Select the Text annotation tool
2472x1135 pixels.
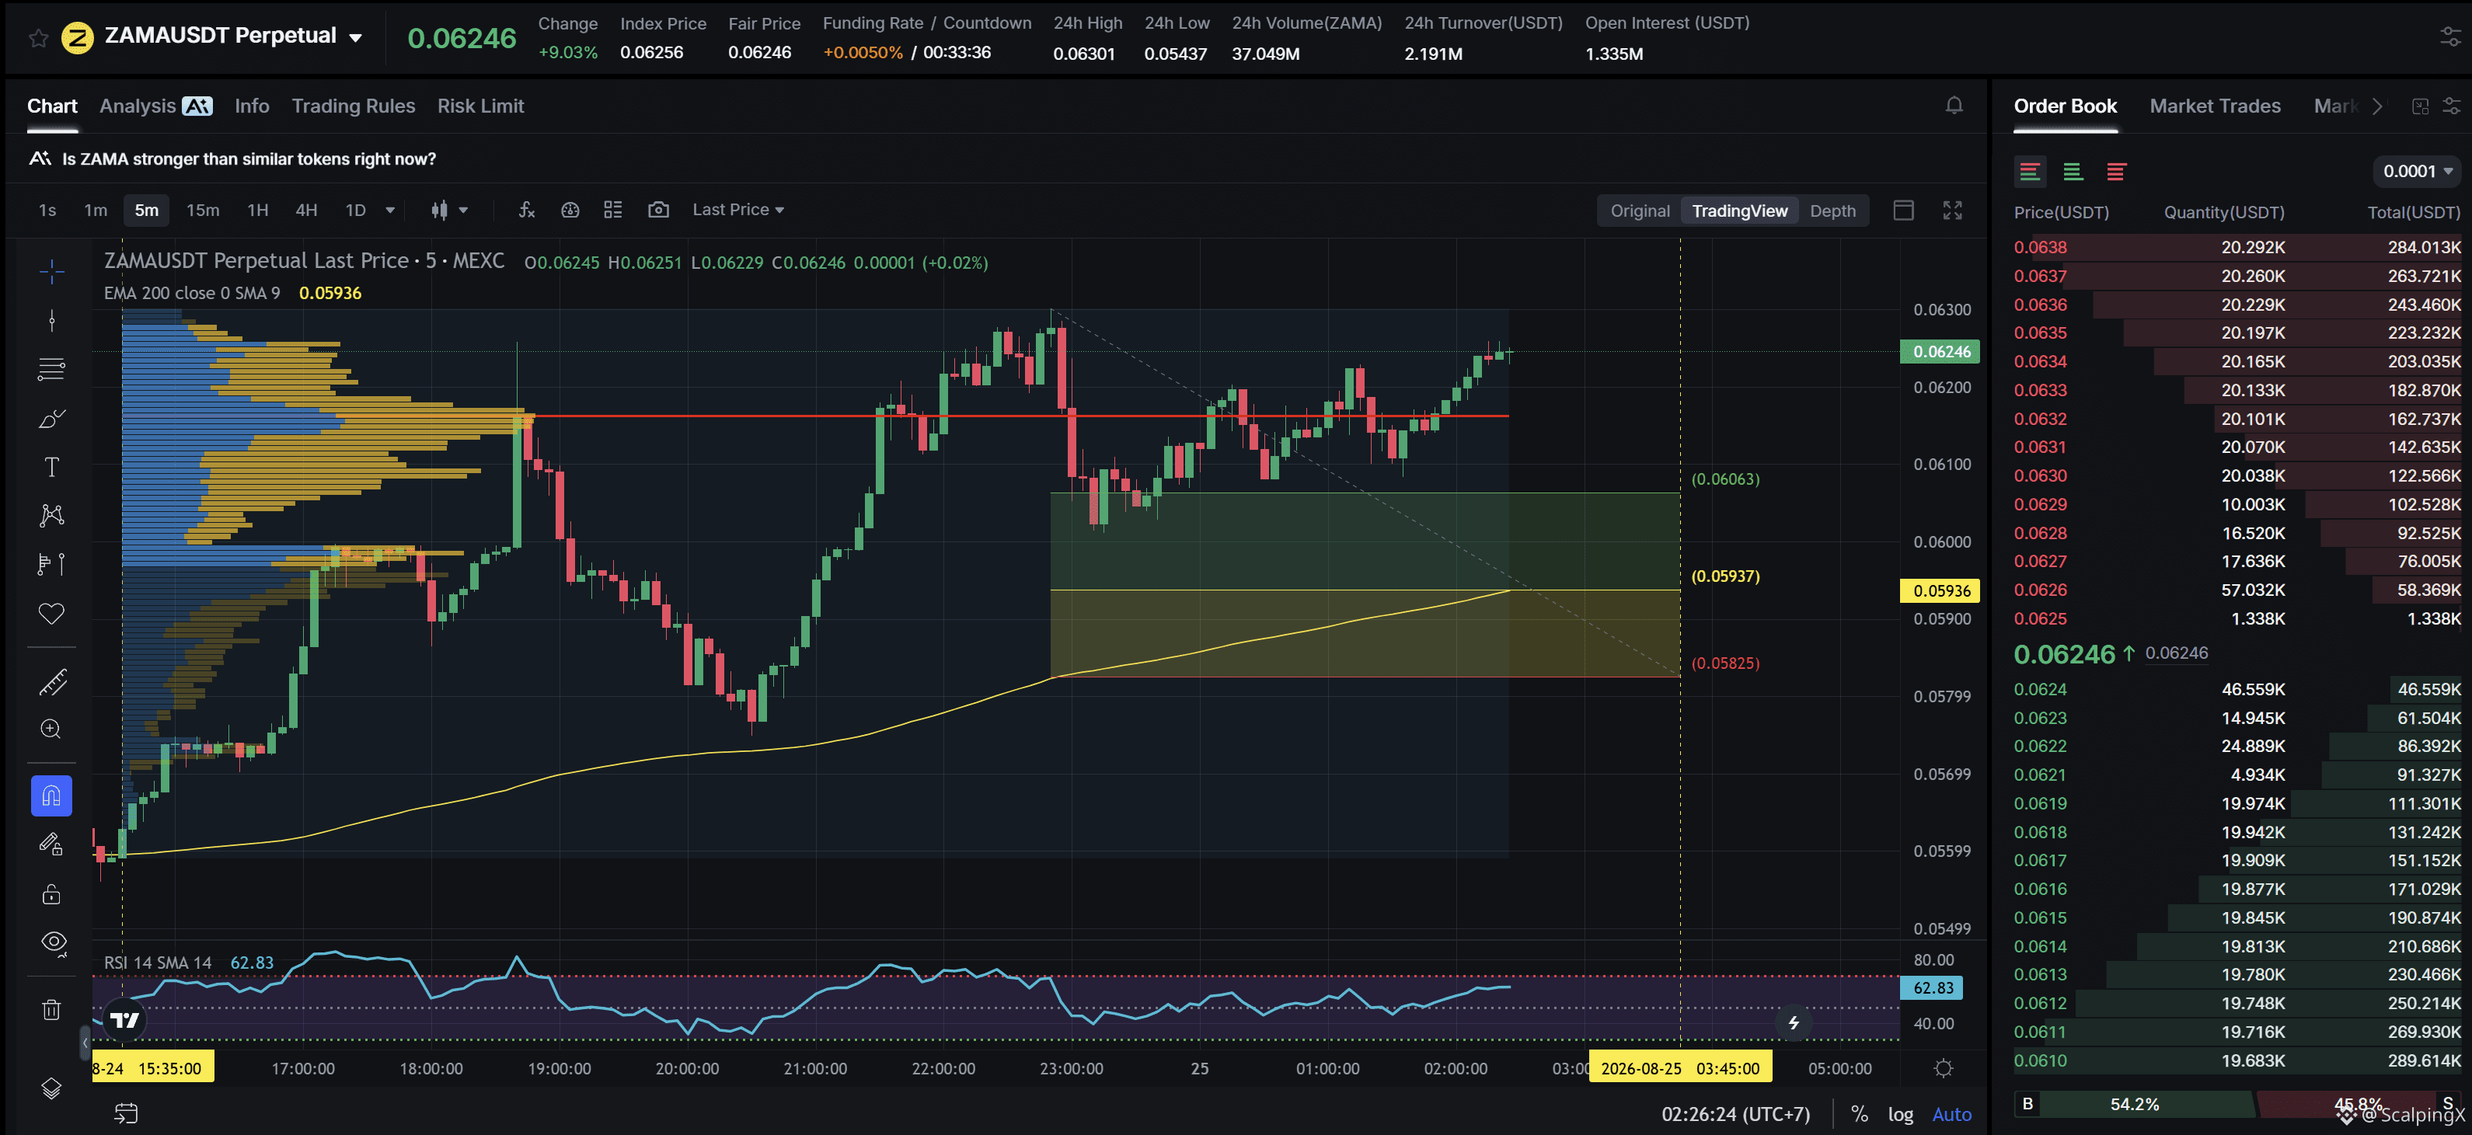point(52,467)
